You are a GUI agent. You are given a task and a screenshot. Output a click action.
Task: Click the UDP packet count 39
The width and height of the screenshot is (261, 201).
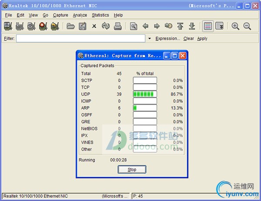tap(119, 94)
